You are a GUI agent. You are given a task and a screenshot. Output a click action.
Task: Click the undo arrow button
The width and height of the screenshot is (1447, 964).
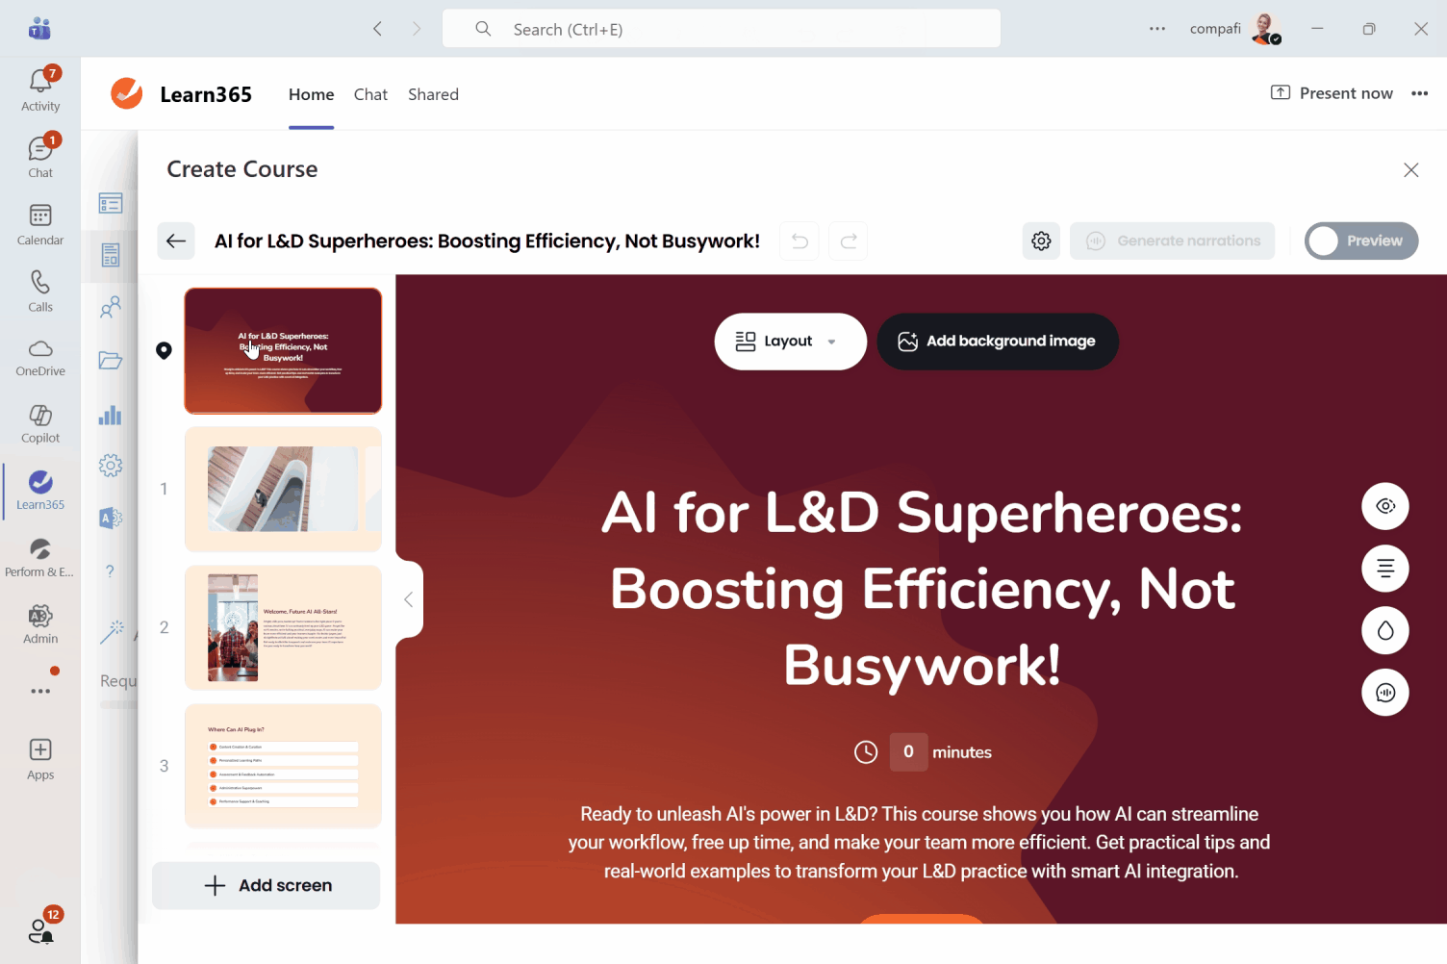pyautogui.click(x=800, y=241)
